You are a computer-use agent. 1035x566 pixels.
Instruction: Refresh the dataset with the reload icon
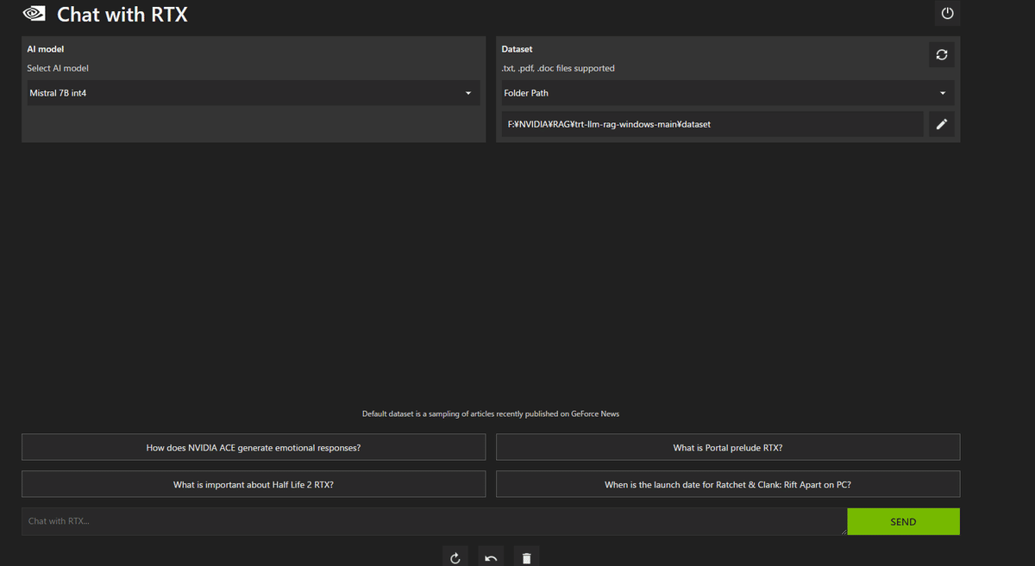(942, 54)
